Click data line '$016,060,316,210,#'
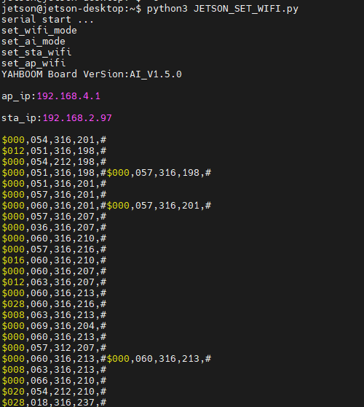 pos(54,260)
